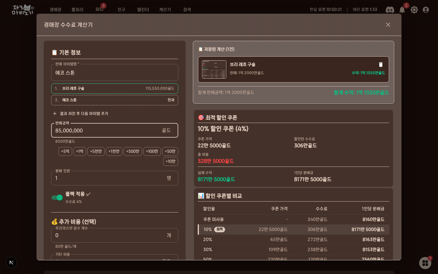438x274 pixels.
Task: Focus the 분배 인원 input field
Action: tap(115, 178)
